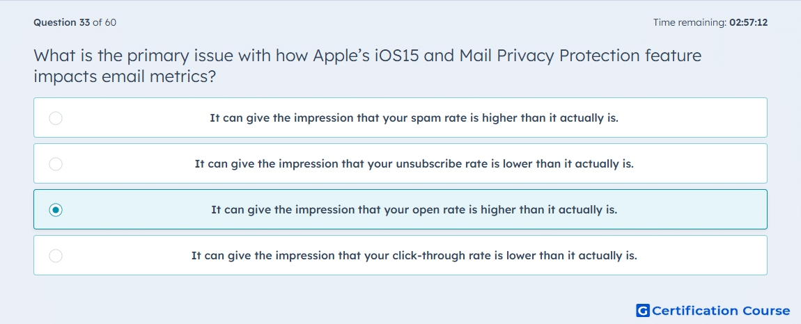Click the blue G logo icon

pos(643,310)
